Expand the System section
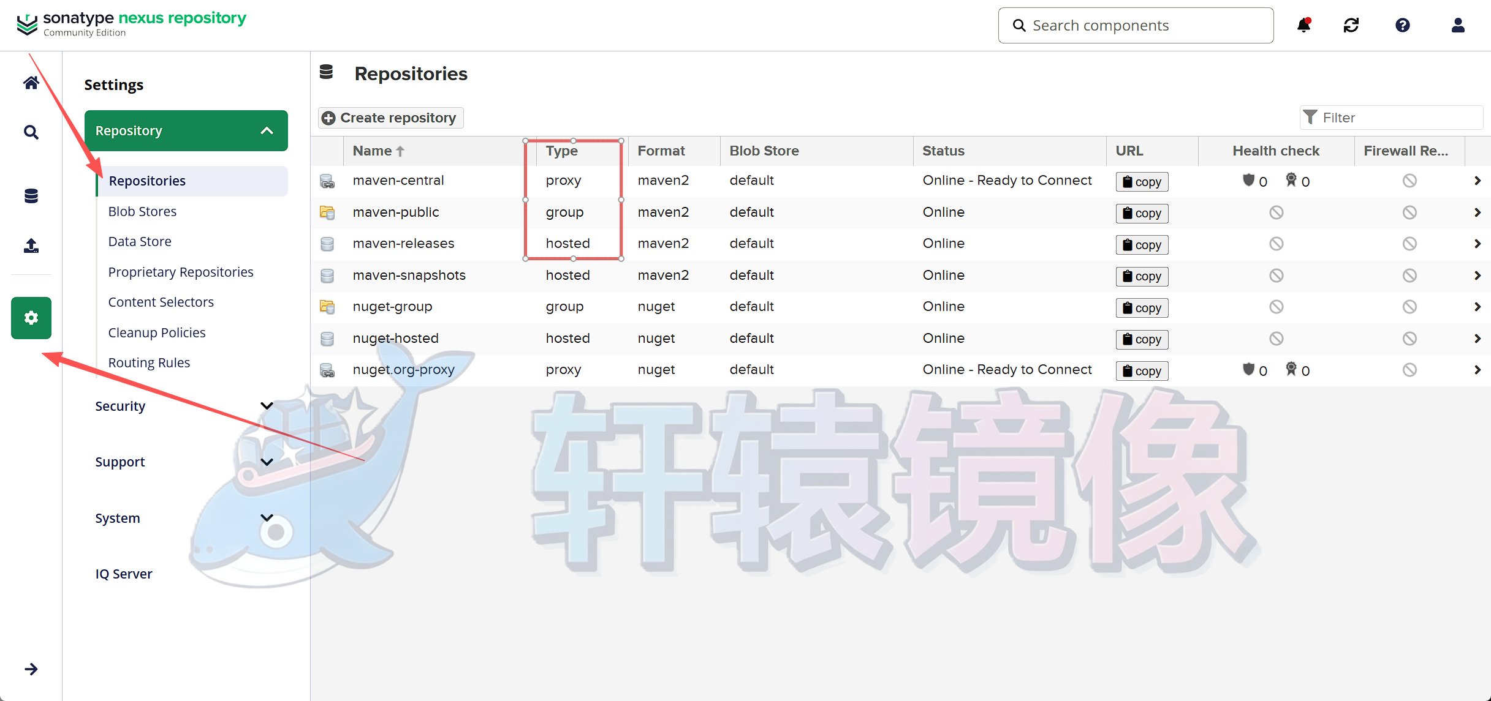 click(267, 517)
